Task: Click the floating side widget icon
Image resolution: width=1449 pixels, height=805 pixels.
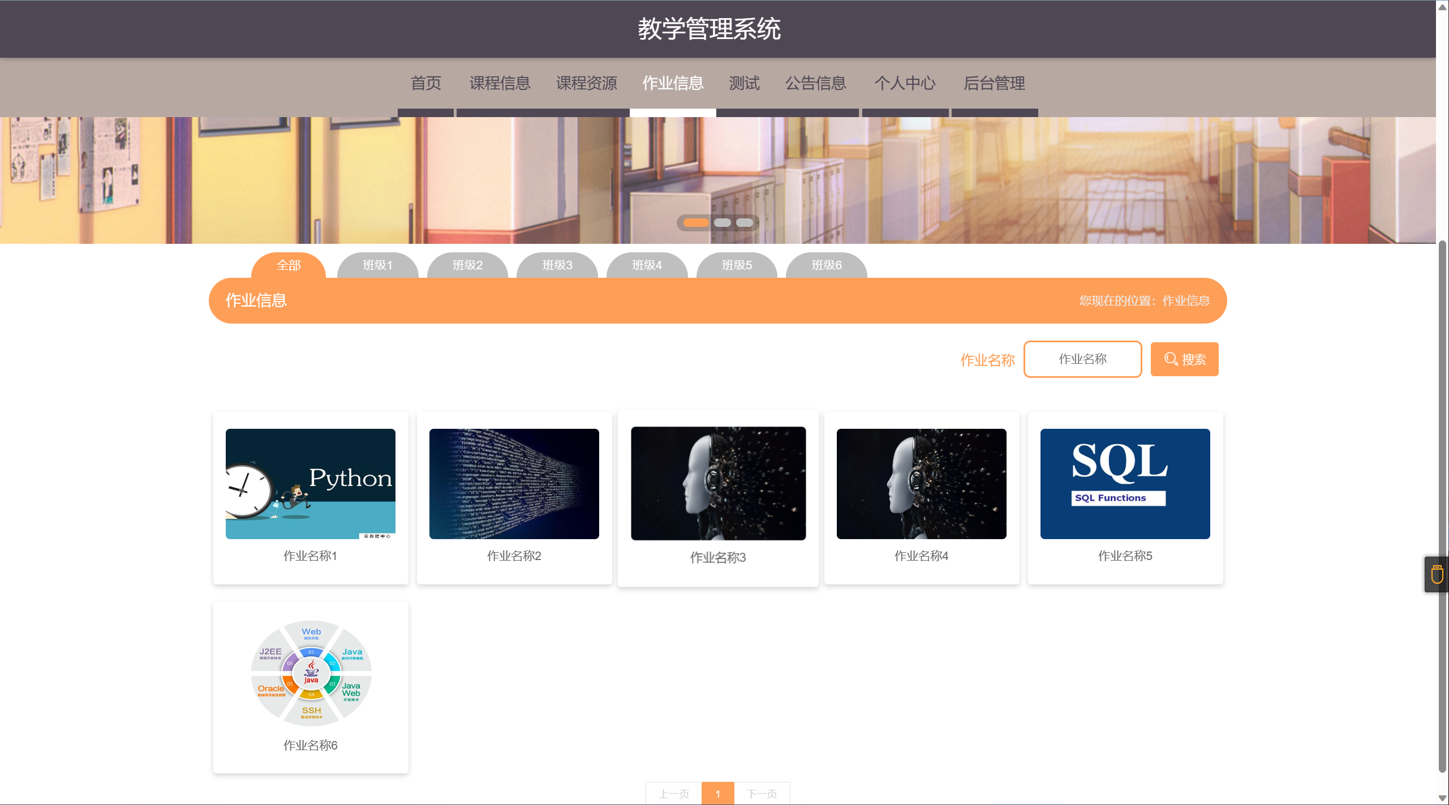Action: pyautogui.click(x=1437, y=574)
